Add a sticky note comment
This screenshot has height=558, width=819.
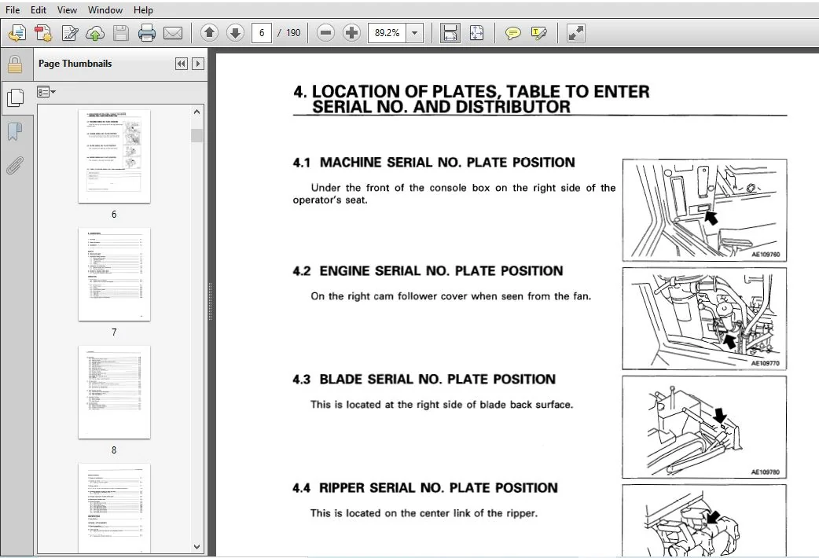513,33
